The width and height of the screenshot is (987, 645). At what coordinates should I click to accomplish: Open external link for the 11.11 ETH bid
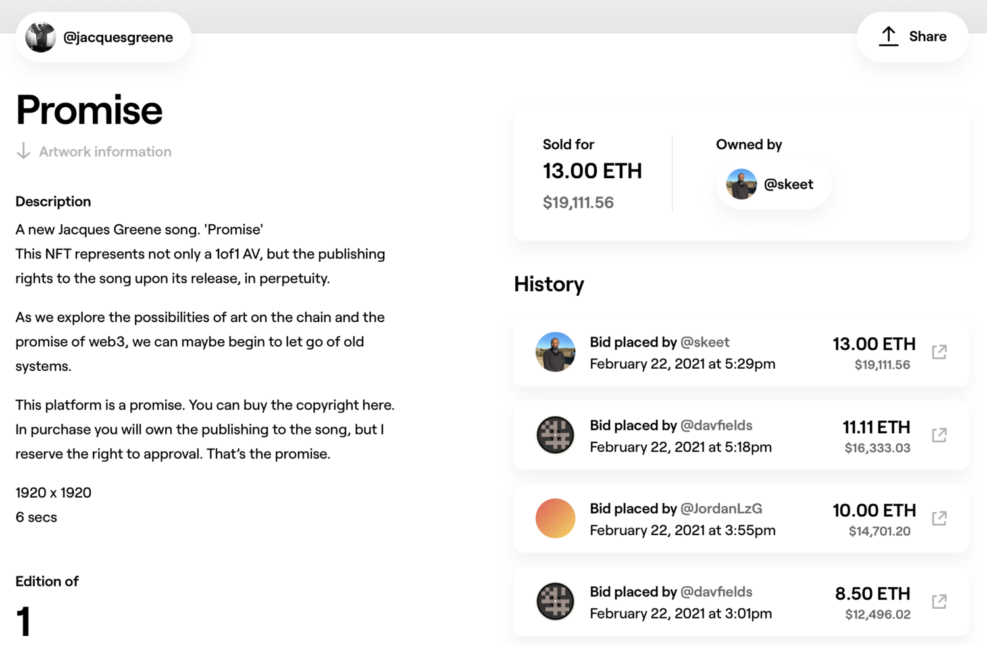[x=939, y=435]
